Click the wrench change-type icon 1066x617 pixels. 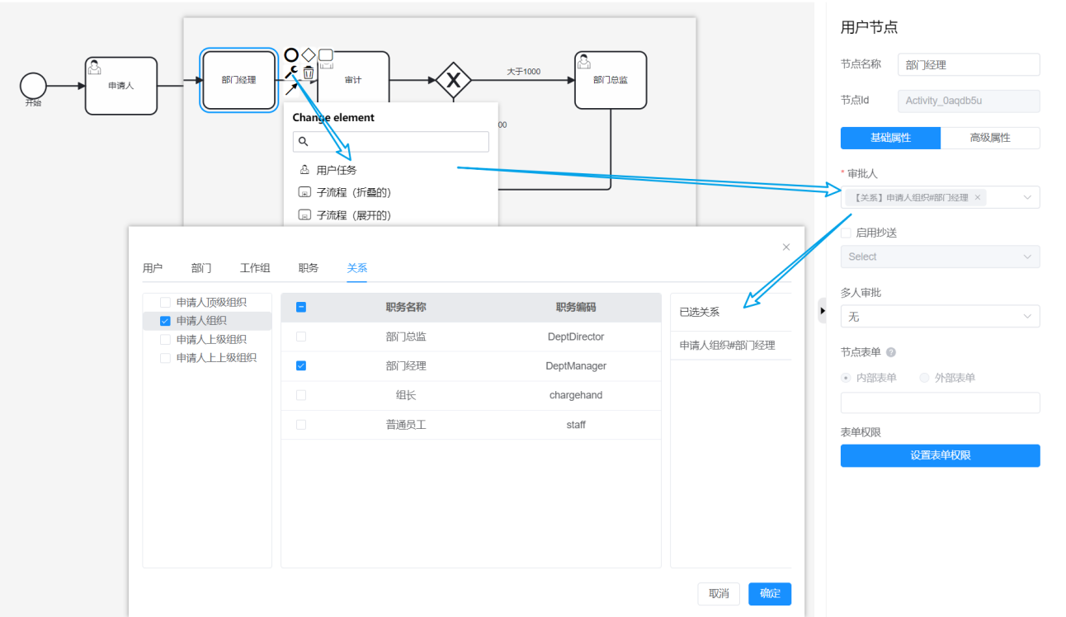coord(290,73)
